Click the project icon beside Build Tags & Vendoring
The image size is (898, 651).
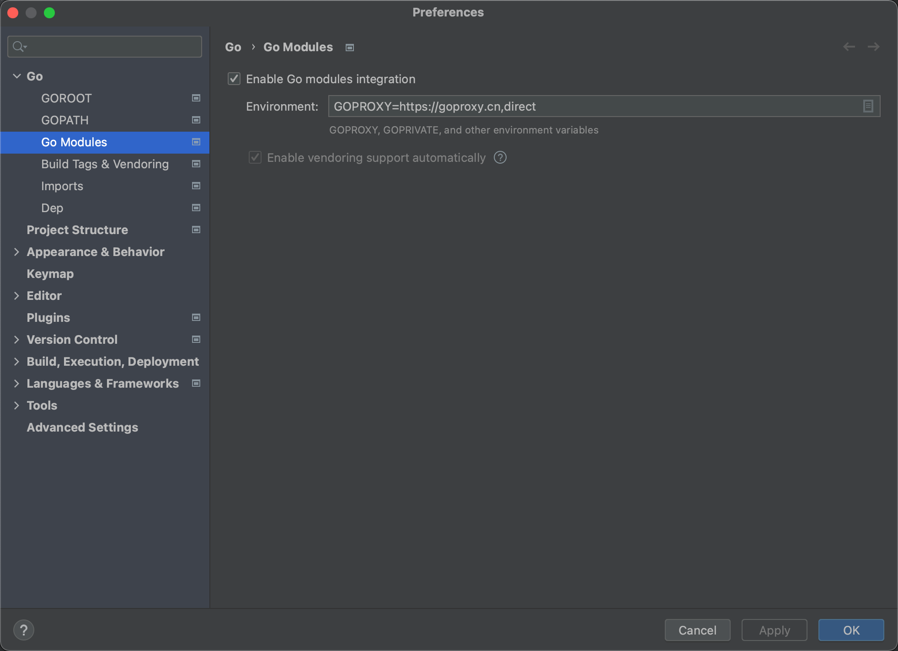[x=196, y=164]
